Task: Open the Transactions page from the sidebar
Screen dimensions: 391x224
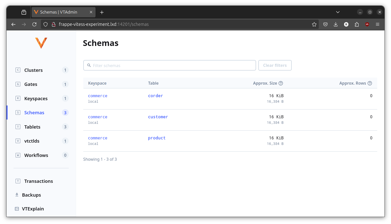Action: 39,181
